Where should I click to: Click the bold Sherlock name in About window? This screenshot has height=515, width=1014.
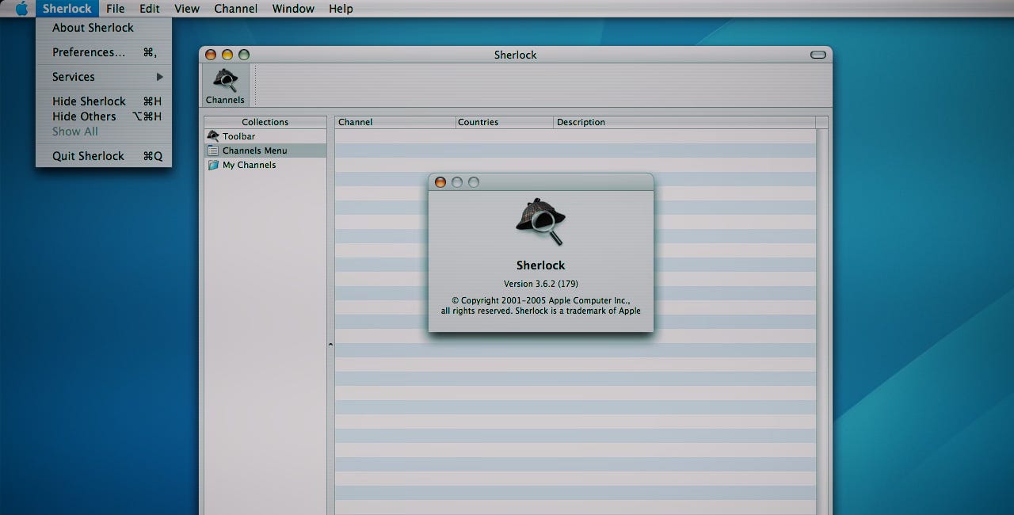click(541, 265)
